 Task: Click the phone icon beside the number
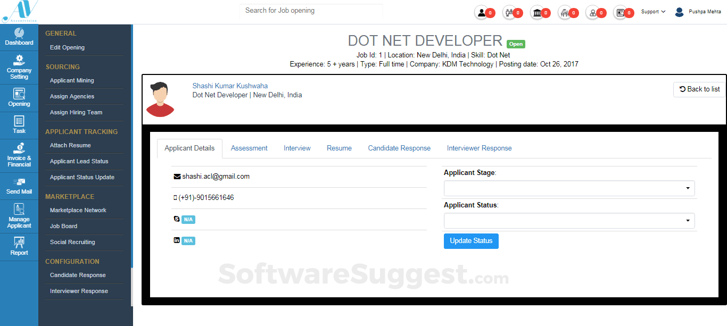click(x=175, y=198)
